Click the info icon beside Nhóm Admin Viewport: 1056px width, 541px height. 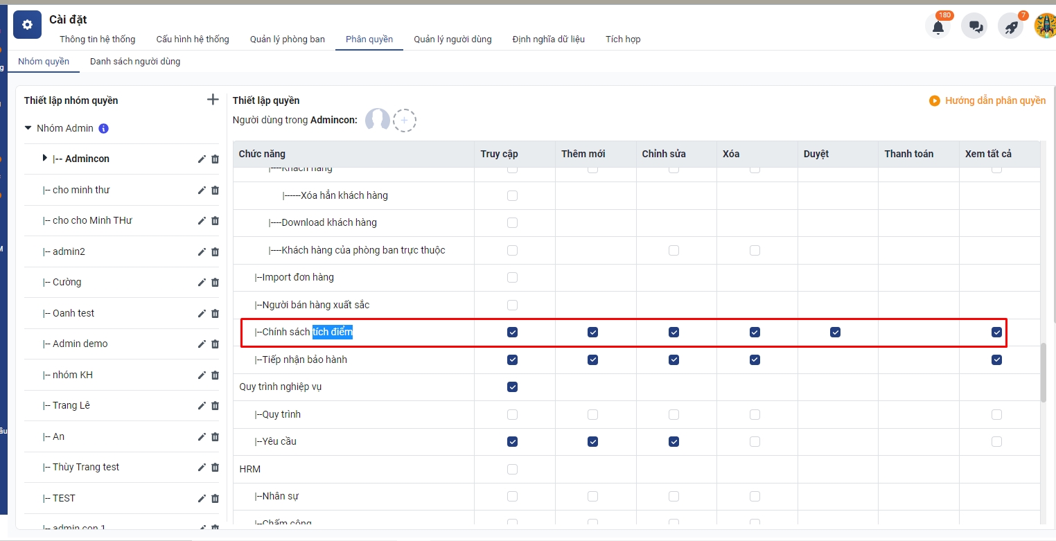104,128
